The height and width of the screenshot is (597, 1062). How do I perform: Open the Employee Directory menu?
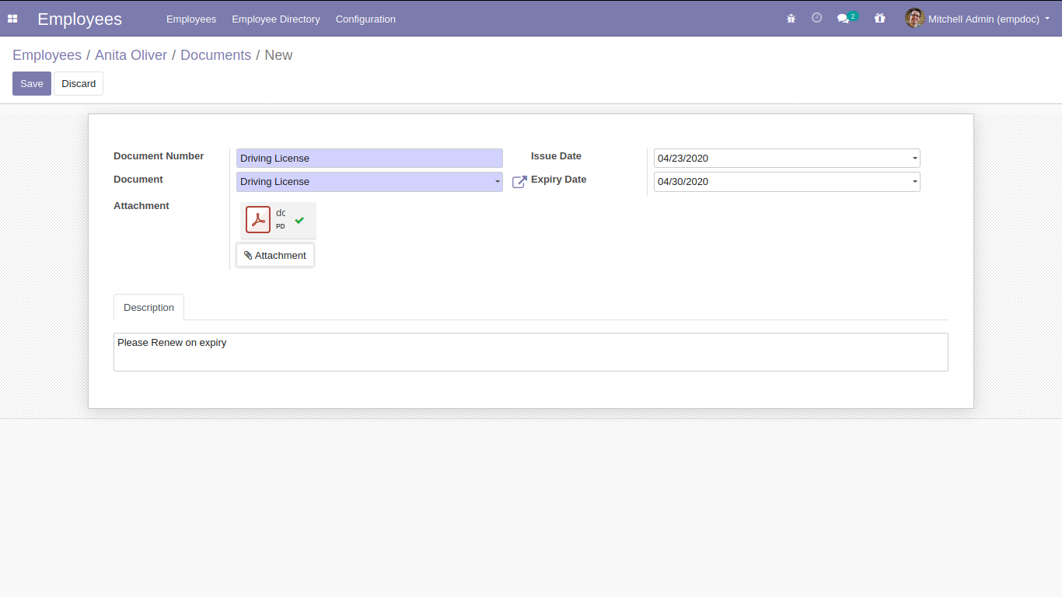tap(276, 19)
